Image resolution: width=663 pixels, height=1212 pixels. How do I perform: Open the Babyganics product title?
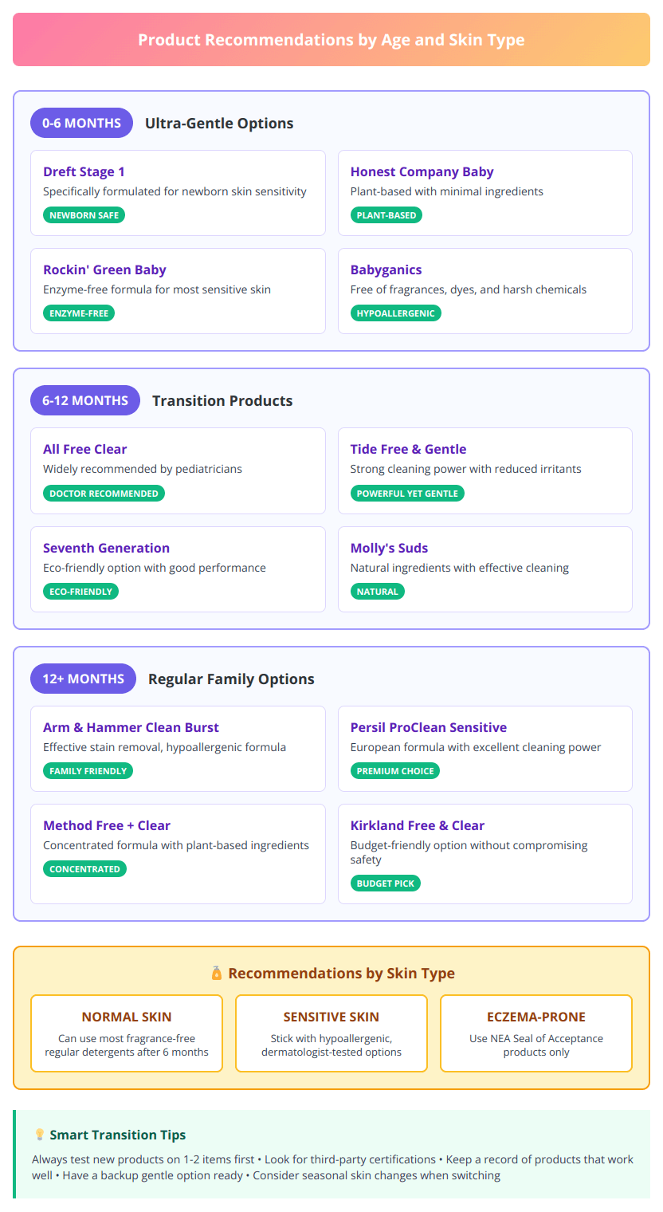coord(386,270)
